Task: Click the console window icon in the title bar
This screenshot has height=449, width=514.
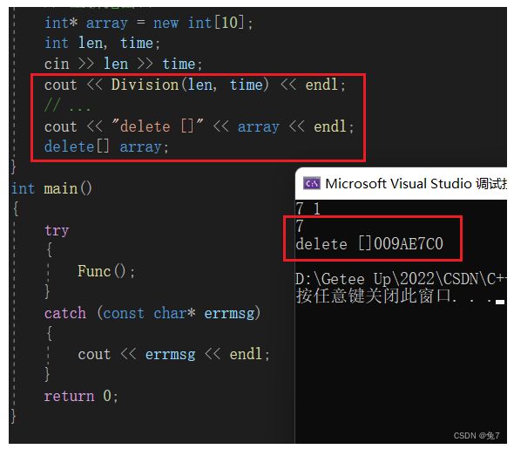Action: tap(311, 183)
